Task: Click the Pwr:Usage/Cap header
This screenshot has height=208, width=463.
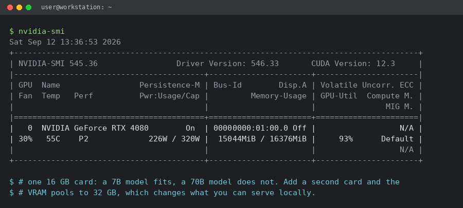Action: click(x=169, y=96)
